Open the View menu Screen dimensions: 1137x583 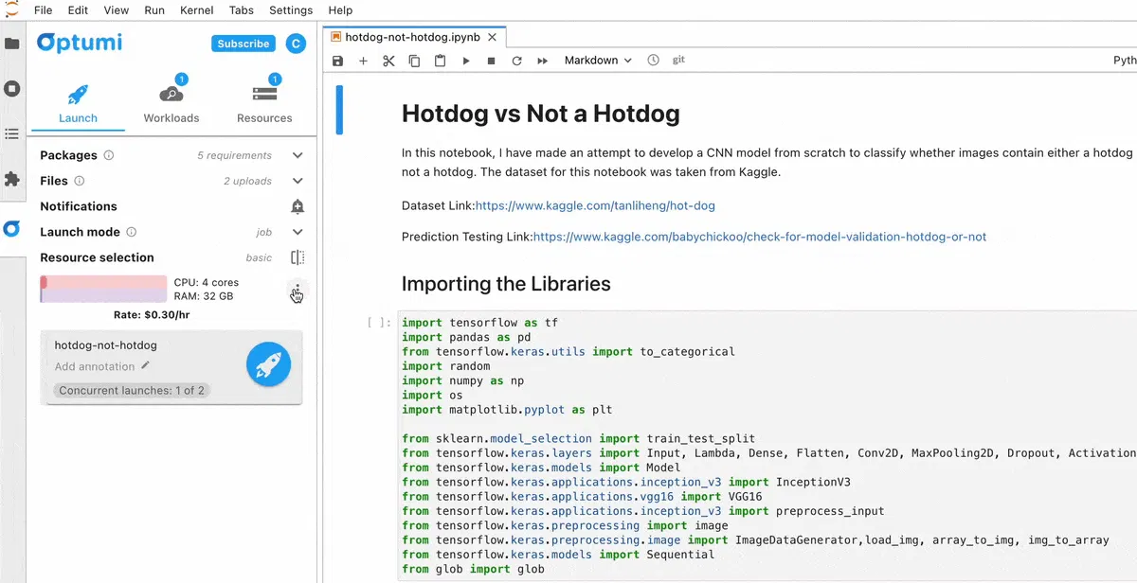click(x=116, y=10)
